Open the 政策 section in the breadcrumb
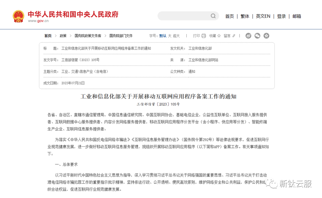 [63, 35]
